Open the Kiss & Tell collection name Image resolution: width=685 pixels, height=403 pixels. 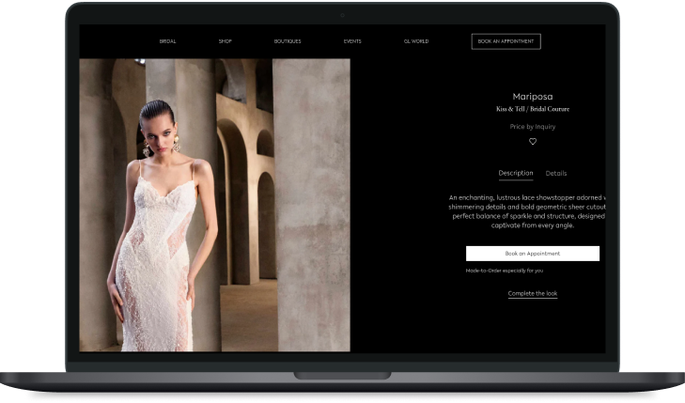click(x=512, y=109)
